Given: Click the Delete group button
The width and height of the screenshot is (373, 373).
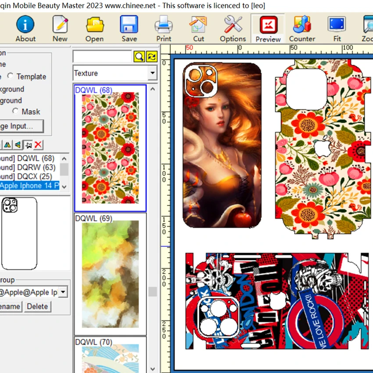Looking at the screenshot, I should [37, 306].
